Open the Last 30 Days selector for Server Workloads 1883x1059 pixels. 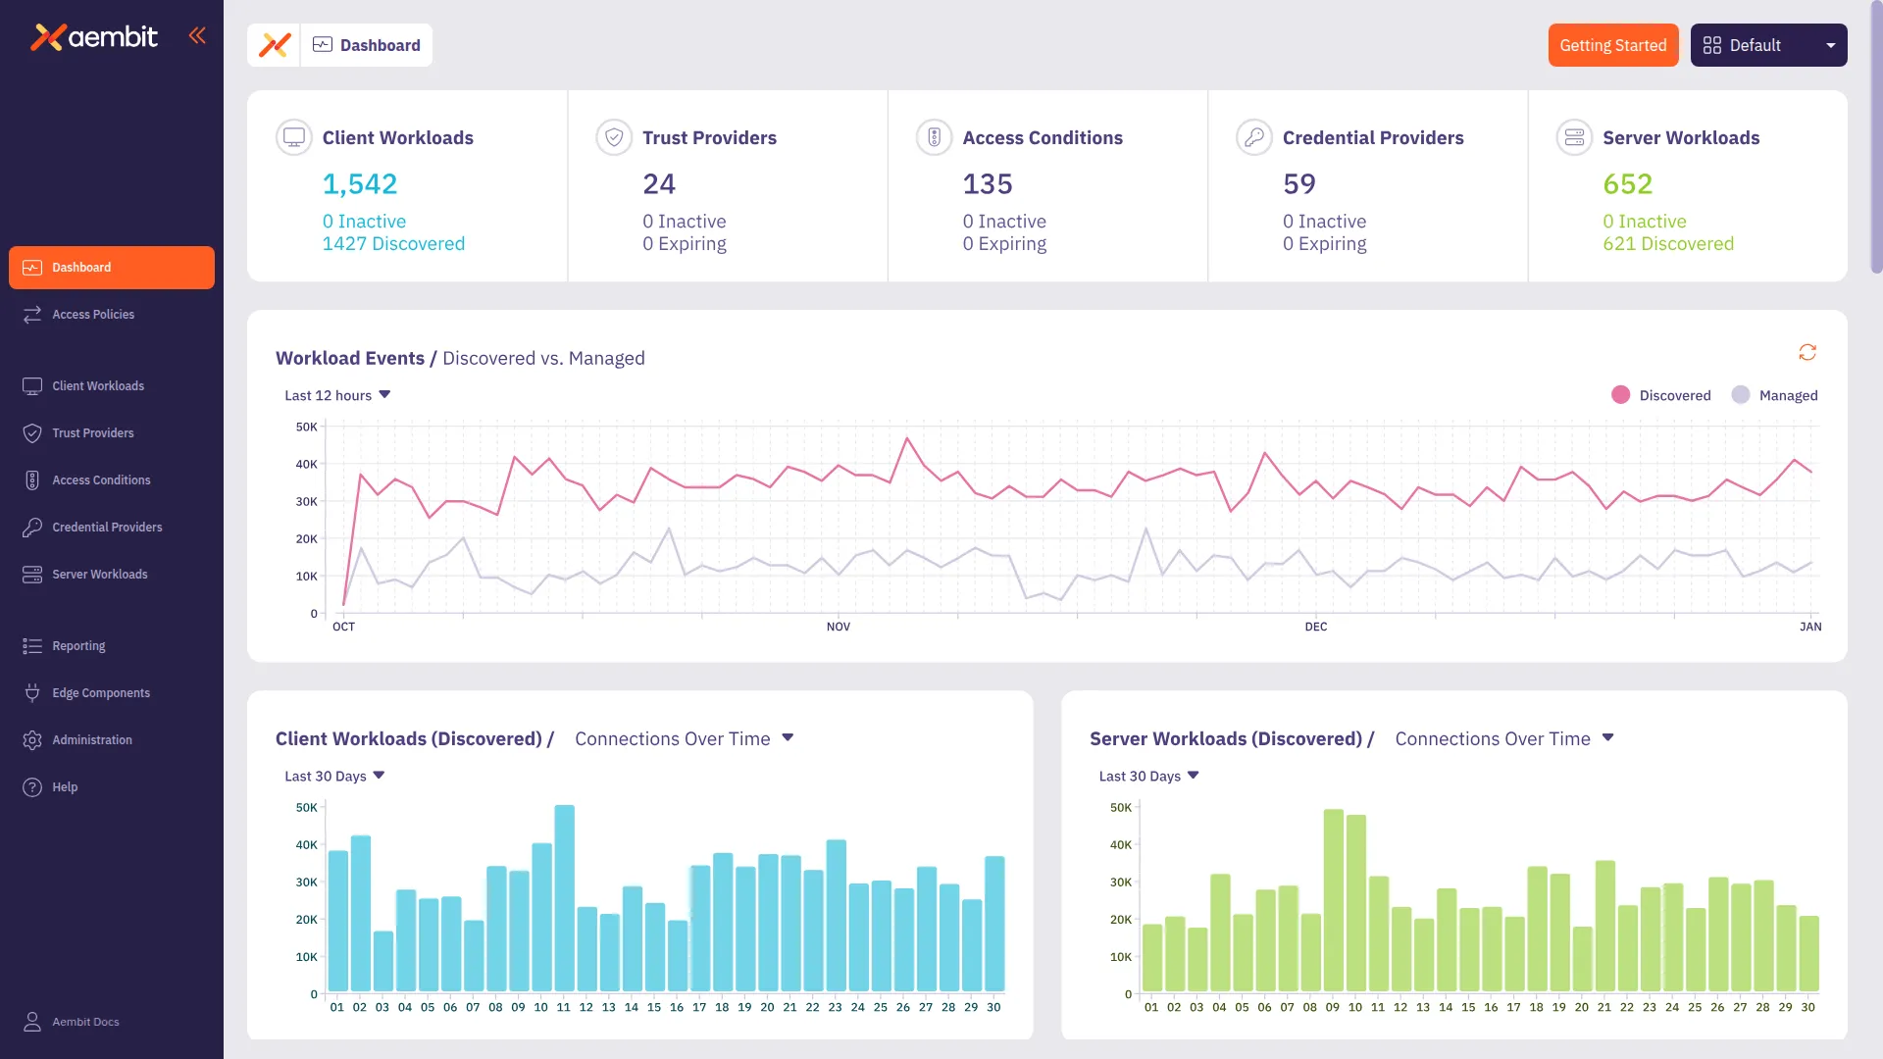pyautogui.click(x=1148, y=776)
